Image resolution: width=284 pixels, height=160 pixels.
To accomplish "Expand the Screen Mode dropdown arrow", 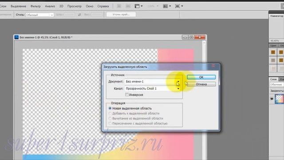I will [182, 6].
